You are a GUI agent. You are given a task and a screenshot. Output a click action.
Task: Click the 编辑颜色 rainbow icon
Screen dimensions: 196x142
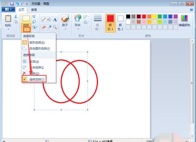pyautogui.click(x=184, y=18)
